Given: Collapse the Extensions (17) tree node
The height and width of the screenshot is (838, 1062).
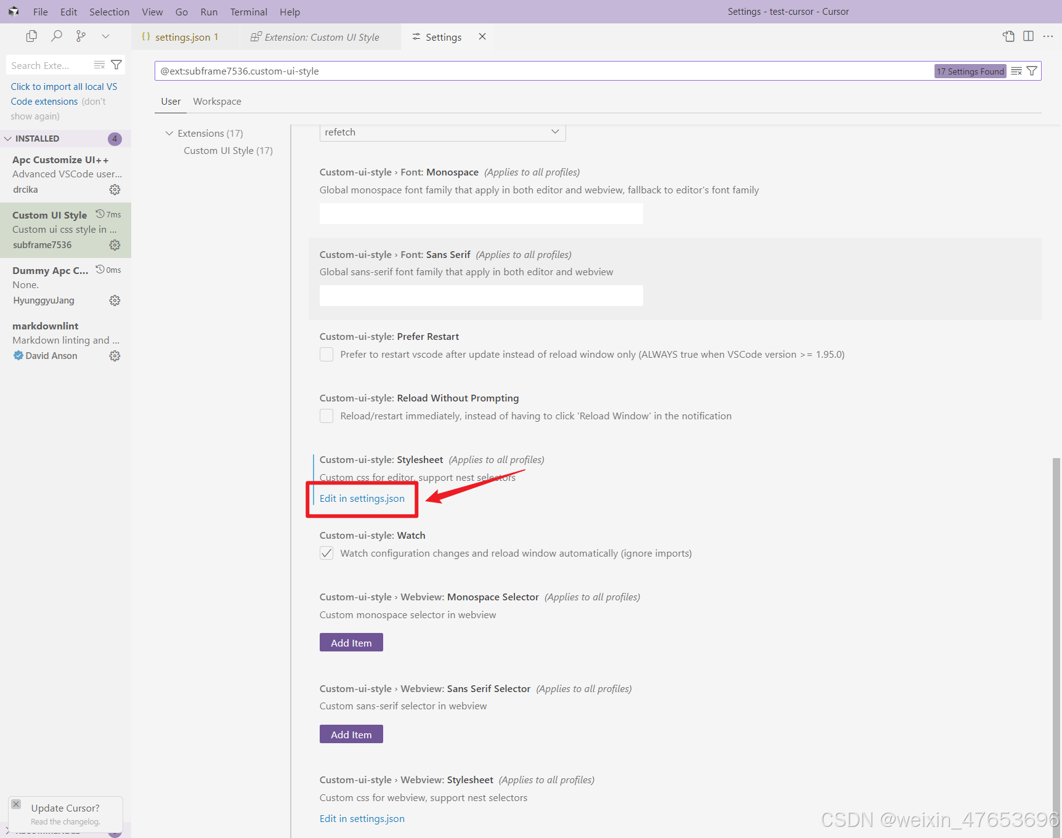Looking at the screenshot, I should [169, 134].
